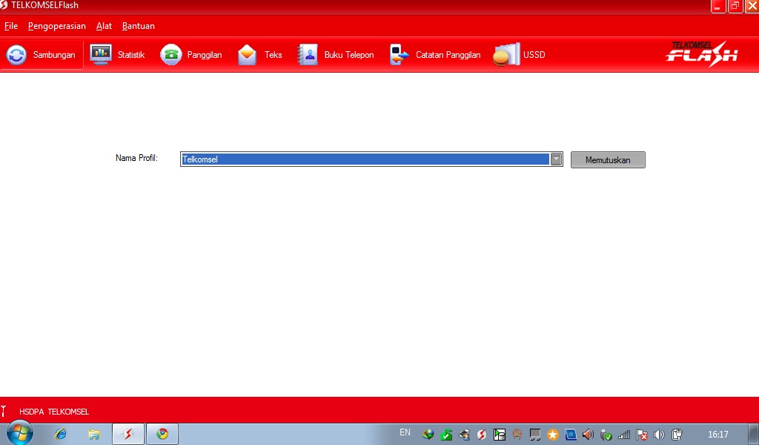Open the USSD tool
This screenshot has width=759, height=445.
coord(519,54)
